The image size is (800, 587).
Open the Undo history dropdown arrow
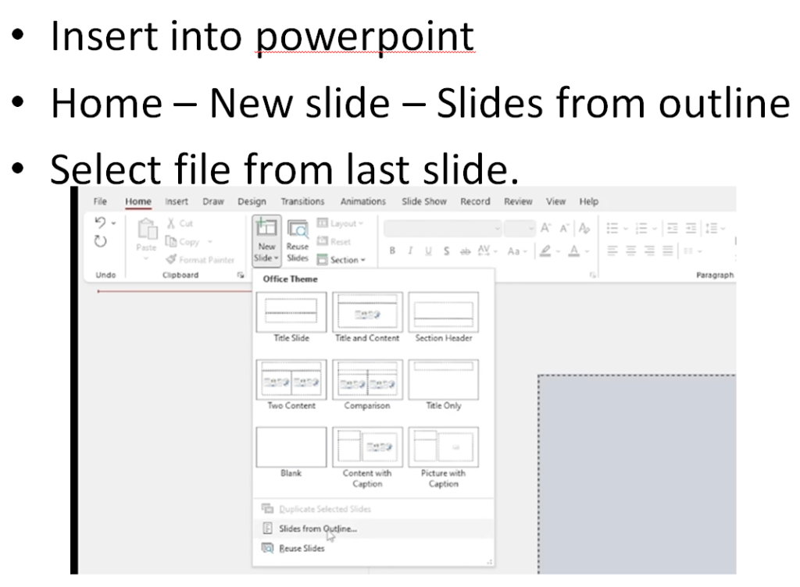114,223
